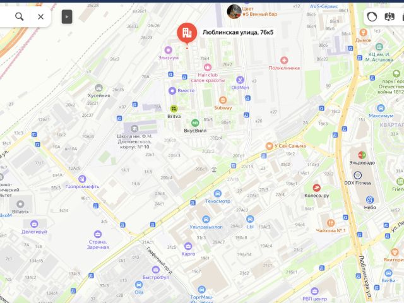Click the Колесо.ру red marker

317,188
